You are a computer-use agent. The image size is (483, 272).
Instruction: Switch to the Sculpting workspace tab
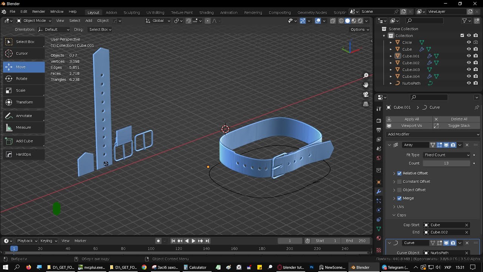[x=132, y=12]
